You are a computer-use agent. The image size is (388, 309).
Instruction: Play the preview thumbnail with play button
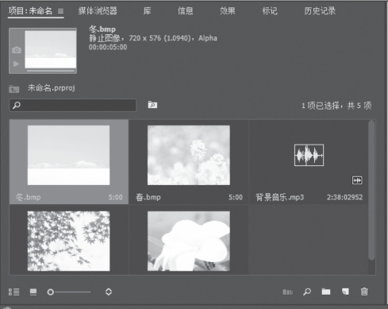[17, 64]
